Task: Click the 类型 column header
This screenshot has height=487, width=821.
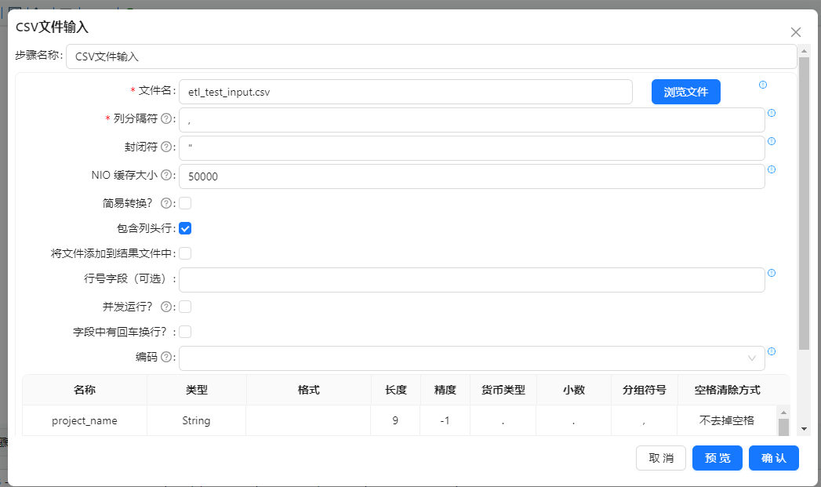Action: [x=197, y=390]
